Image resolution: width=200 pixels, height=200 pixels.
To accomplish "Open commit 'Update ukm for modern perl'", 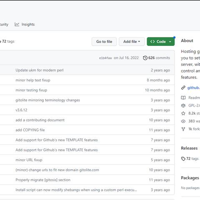I will (40, 70).
